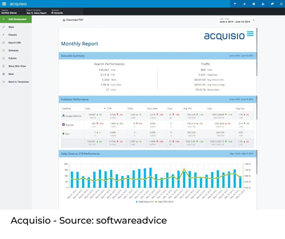
Task: Click the Monthly Report title
Action: click(x=80, y=44)
